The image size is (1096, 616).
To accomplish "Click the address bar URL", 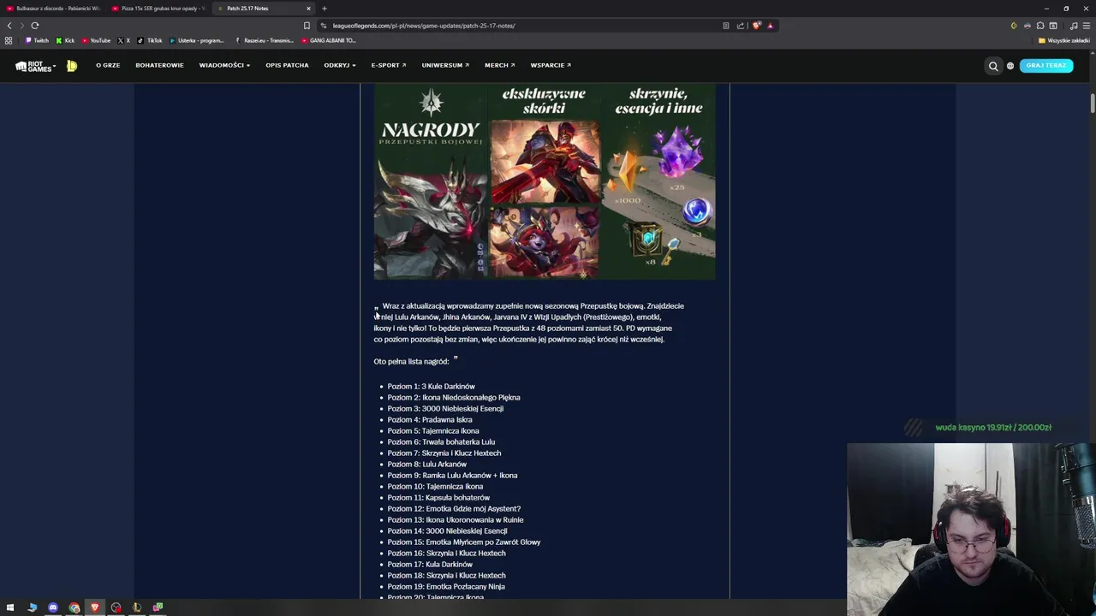I will tap(424, 26).
